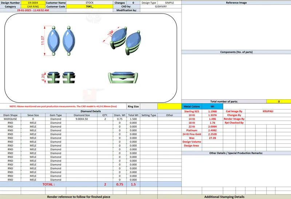Select the Platinum metal label
The height and width of the screenshot is (199, 291).
192,130
